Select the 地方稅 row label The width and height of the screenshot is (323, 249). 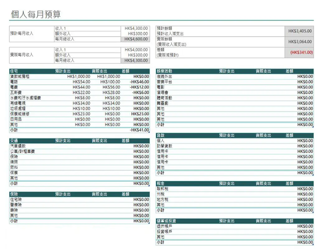(x=162, y=200)
